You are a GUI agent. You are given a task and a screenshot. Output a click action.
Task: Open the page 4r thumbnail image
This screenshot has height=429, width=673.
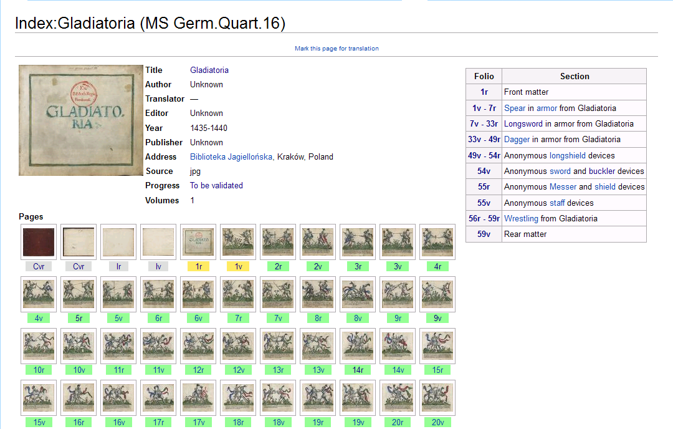click(x=438, y=242)
